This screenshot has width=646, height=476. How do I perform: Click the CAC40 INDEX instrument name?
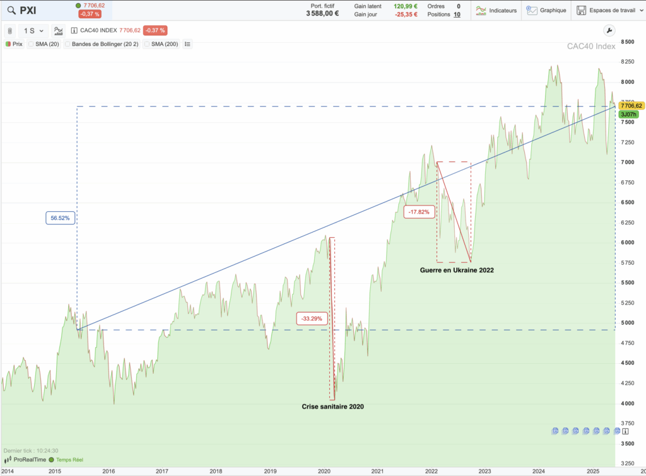click(x=98, y=30)
